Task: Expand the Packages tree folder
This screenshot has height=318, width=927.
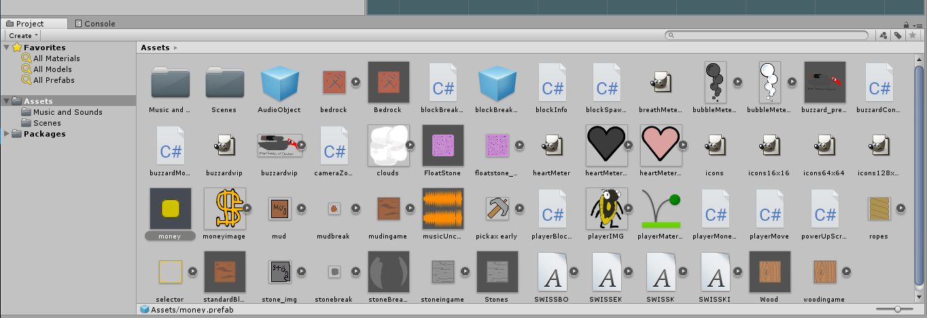Action: pyautogui.click(x=6, y=134)
